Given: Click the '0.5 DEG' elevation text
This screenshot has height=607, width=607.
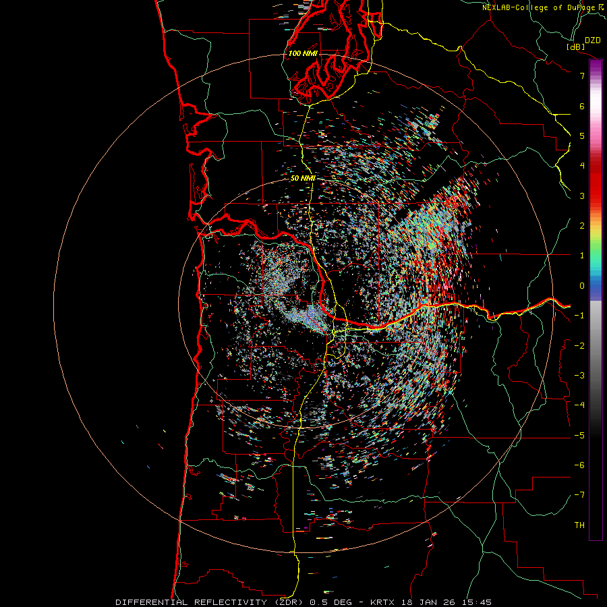Looking at the screenshot, I should click(331, 602).
